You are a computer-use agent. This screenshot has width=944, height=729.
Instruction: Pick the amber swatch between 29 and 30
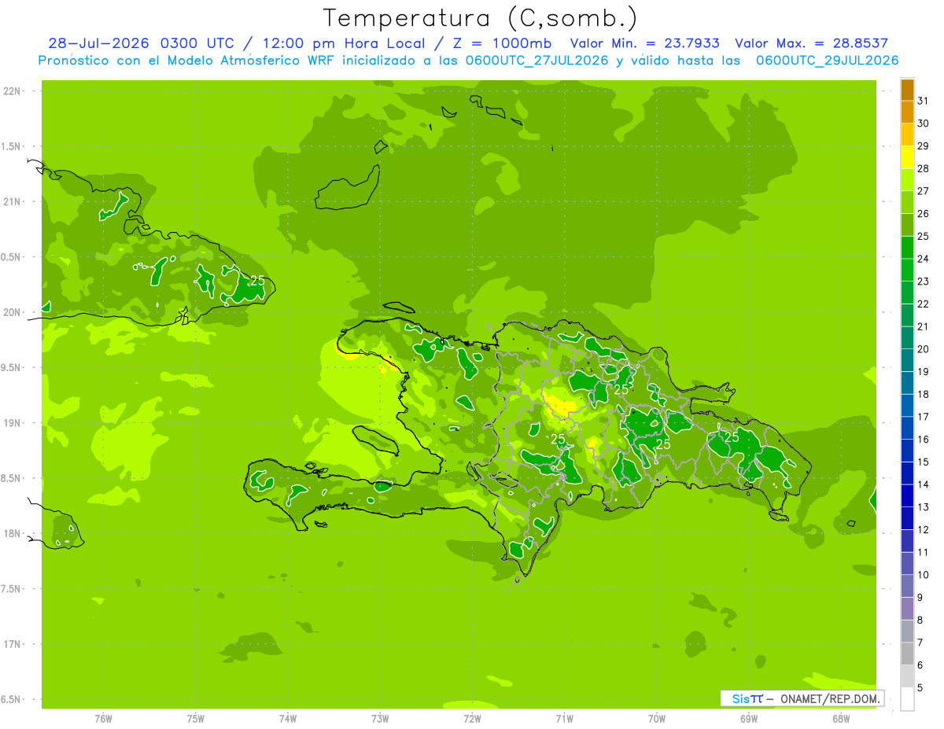[907, 134]
